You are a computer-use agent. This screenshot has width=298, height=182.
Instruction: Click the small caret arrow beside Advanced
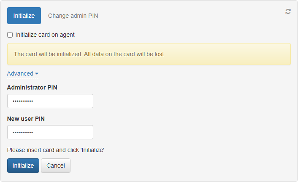(37, 74)
